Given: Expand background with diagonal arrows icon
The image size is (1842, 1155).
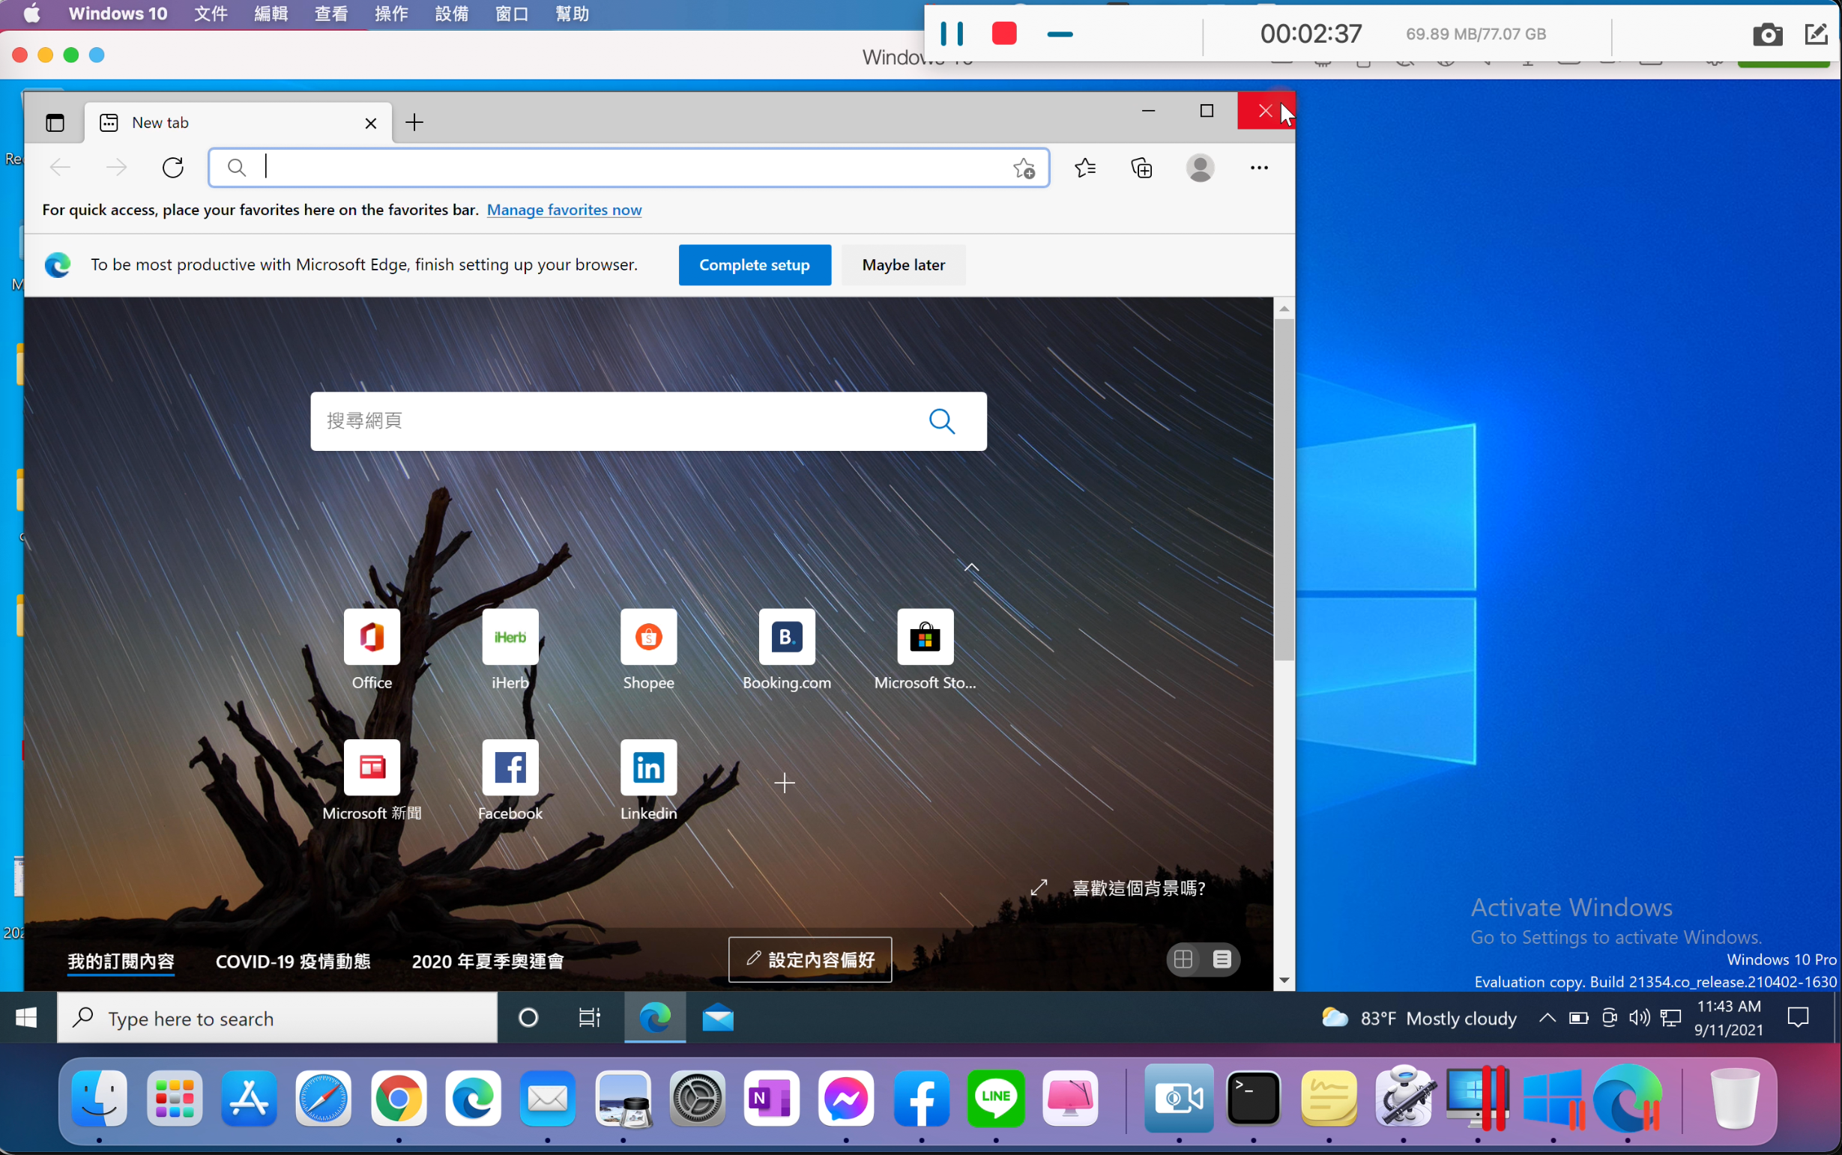Looking at the screenshot, I should coord(1039,888).
